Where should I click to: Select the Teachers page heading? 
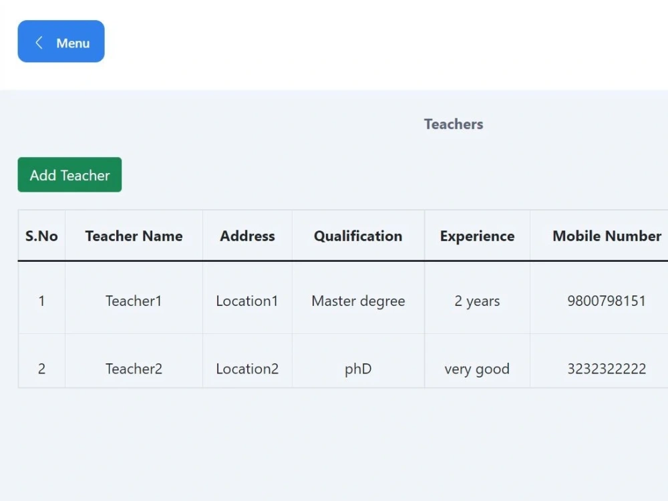(x=454, y=124)
